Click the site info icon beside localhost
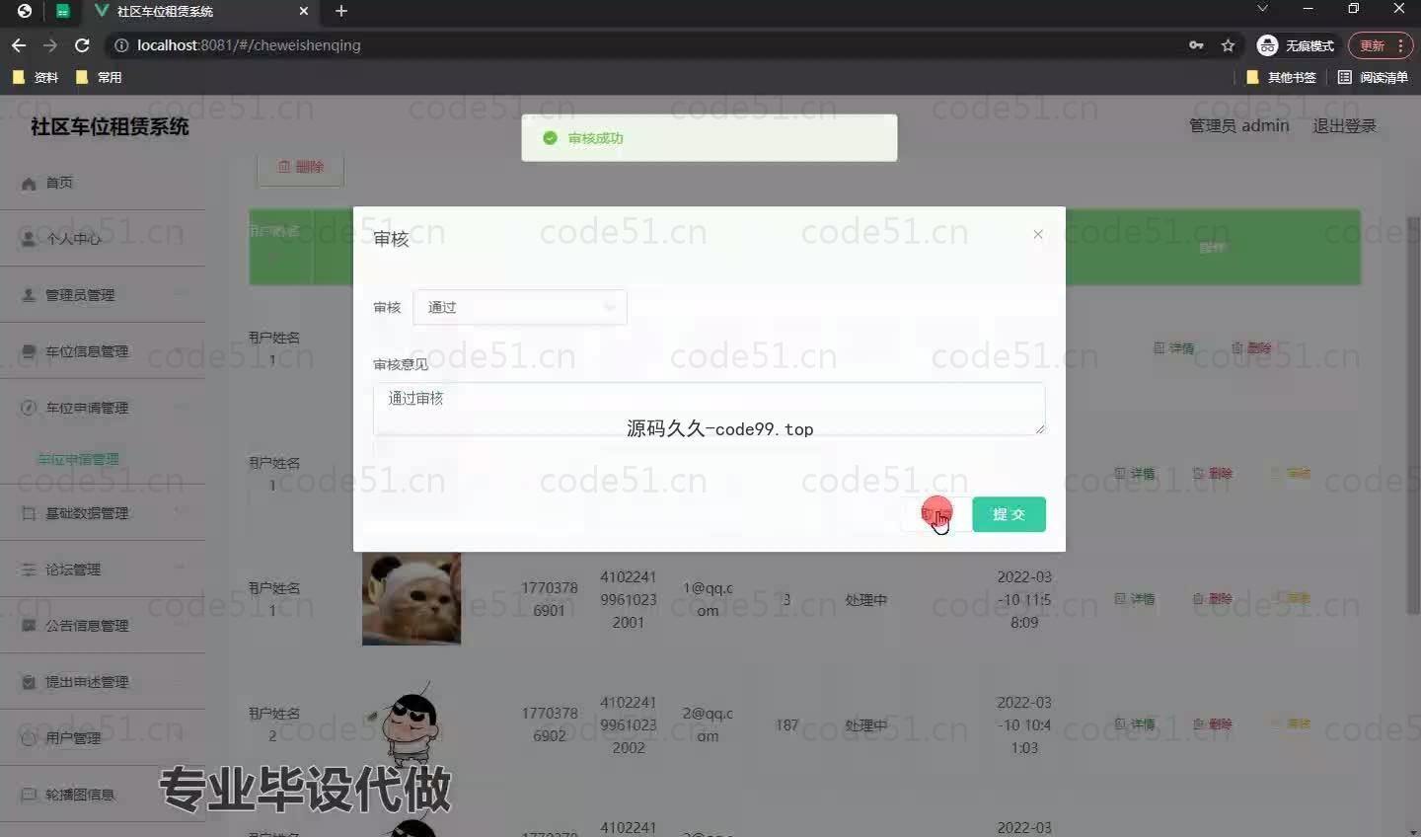Image resolution: width=1421 pixels, height=837 pixels. click(x=121, y=45)
